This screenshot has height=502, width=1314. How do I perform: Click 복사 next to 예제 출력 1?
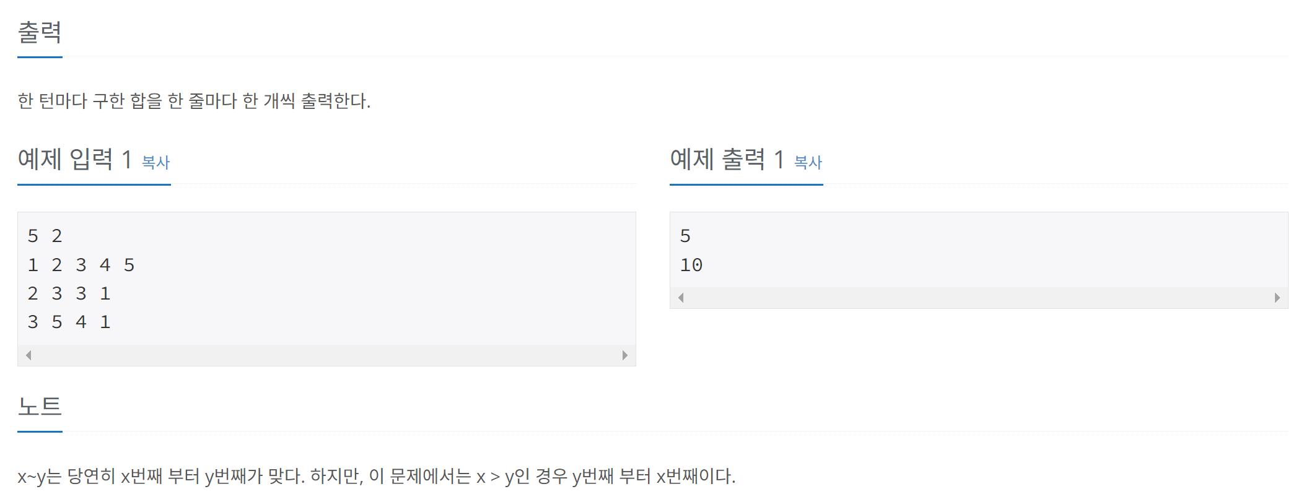[x=807, y=163]
